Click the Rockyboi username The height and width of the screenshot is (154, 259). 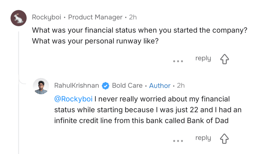tap(46, 17)
